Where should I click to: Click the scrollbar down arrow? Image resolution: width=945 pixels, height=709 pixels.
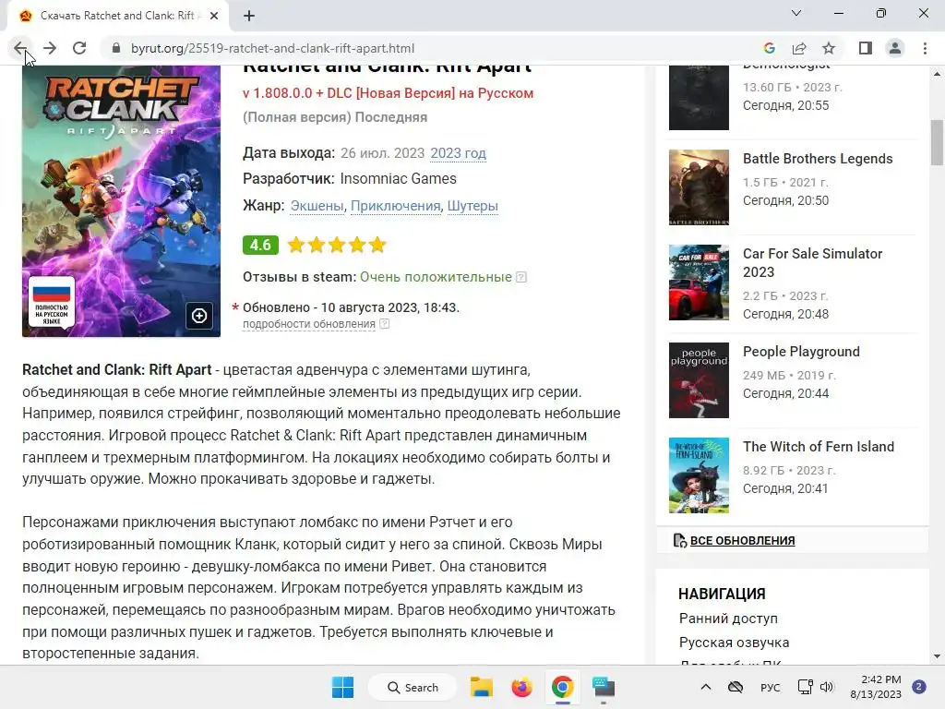pyautogui.click(x=937, y=656)
